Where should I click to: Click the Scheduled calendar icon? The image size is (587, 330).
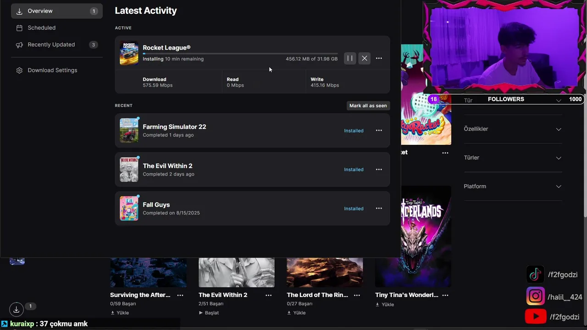click(x=19, y=28)
